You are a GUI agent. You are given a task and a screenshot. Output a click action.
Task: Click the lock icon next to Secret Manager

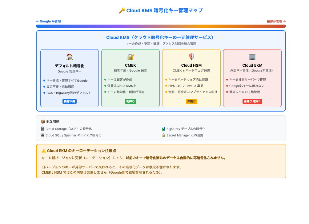tap(163, 135)
